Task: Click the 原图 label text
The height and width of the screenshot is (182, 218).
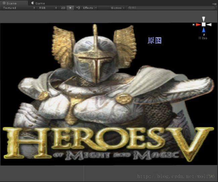Action: click(155, 41)
